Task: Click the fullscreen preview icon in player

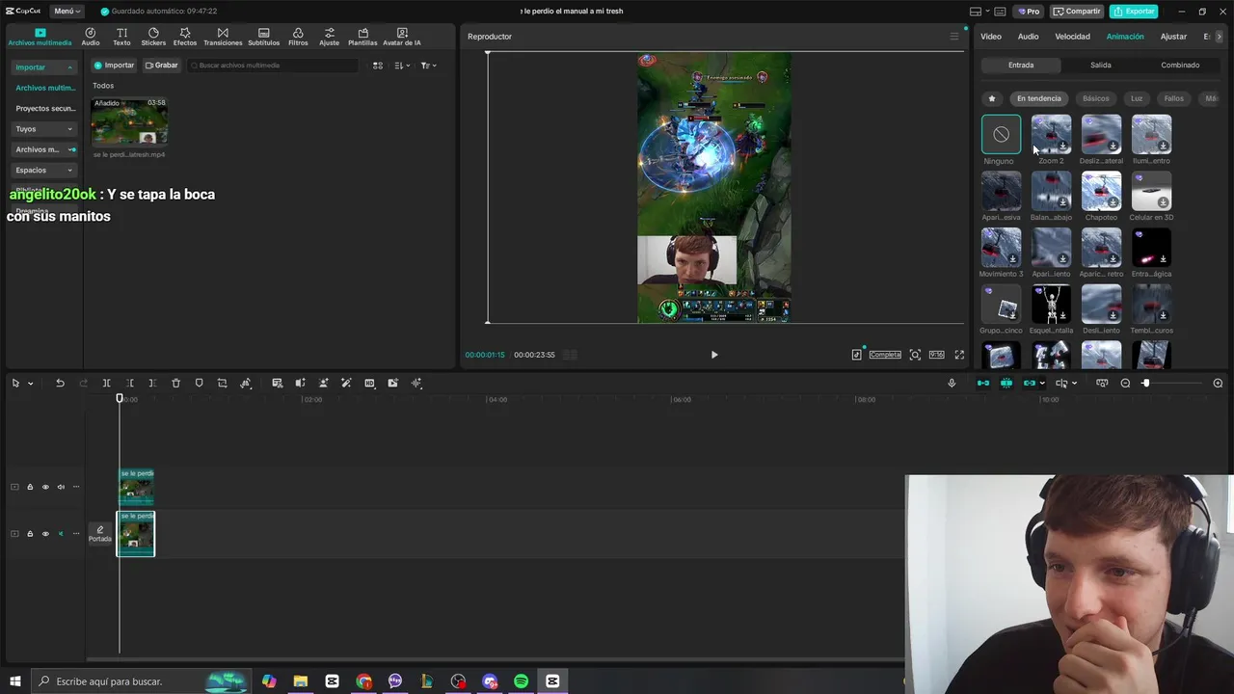Action: coord(959,355)
